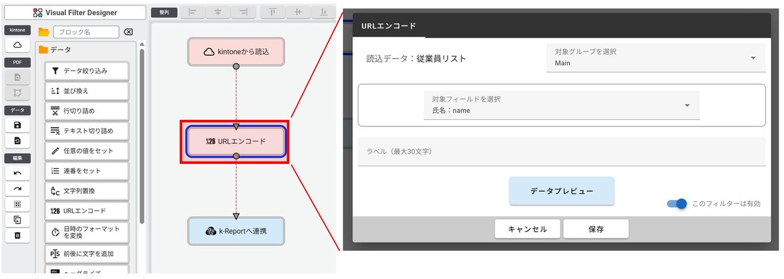Delete using the trash icon
This screenshot has height=279, width=784.
click(x=17, y=235)
